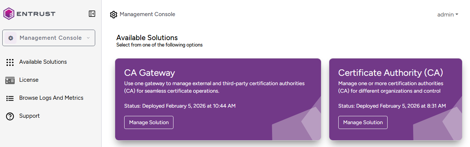This screenshot has width=470, height=147.
Task: Click the Management Console breadcrumb text
Action: [x=148, y=14]
